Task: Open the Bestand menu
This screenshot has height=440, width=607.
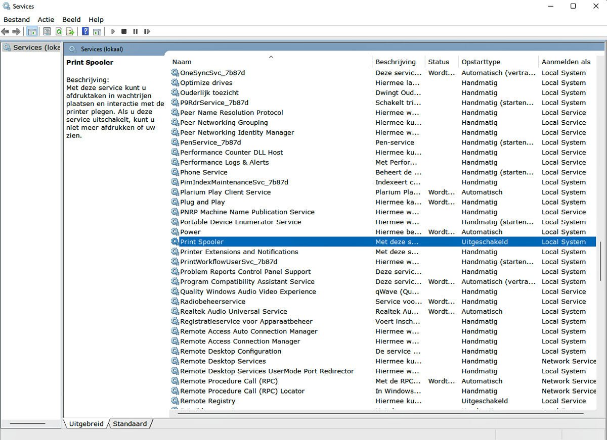Action: (17, 20)
